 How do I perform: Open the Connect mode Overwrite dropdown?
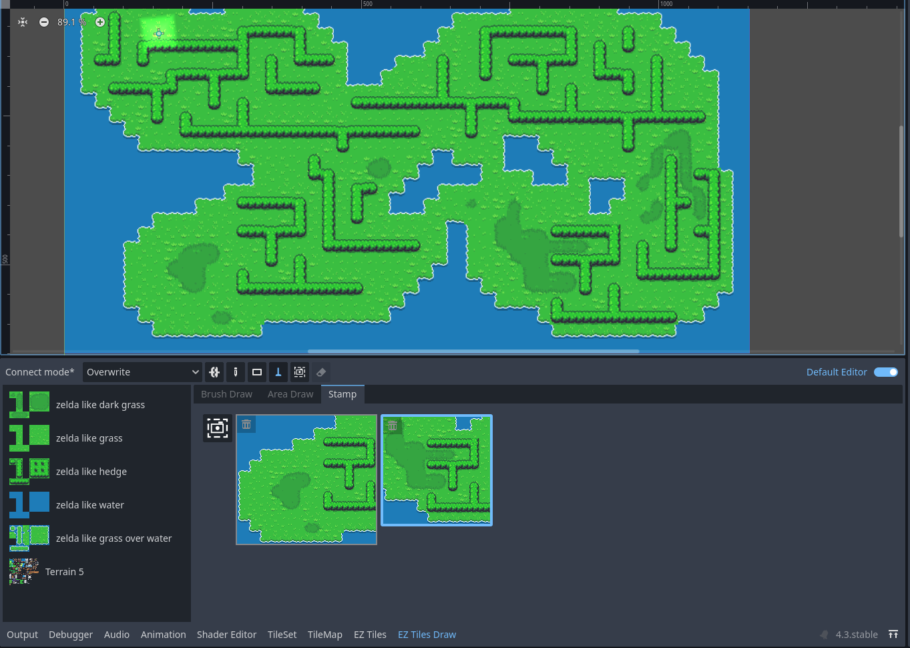pos(142,372)
